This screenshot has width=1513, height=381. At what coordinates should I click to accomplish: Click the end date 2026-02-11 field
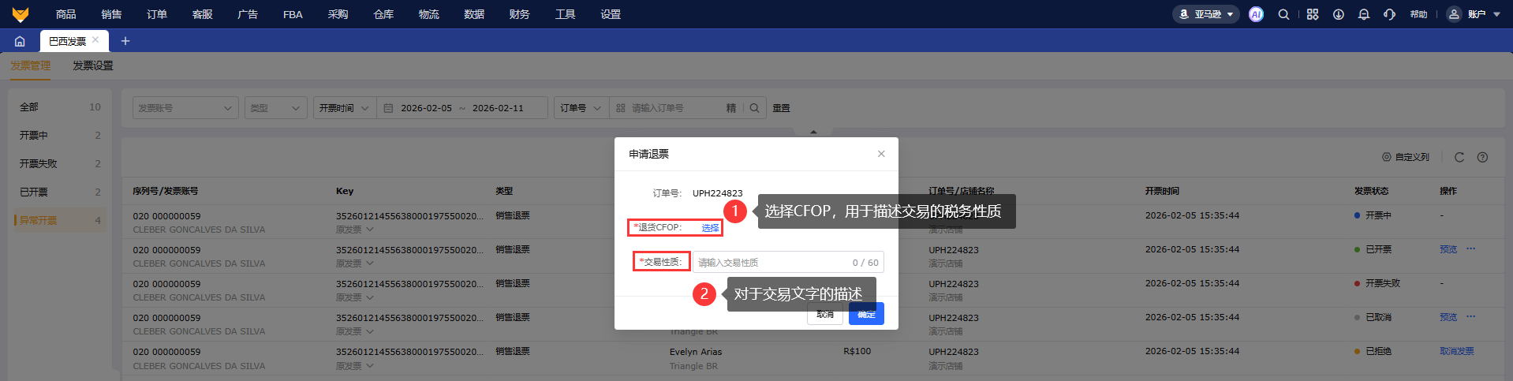498,108
